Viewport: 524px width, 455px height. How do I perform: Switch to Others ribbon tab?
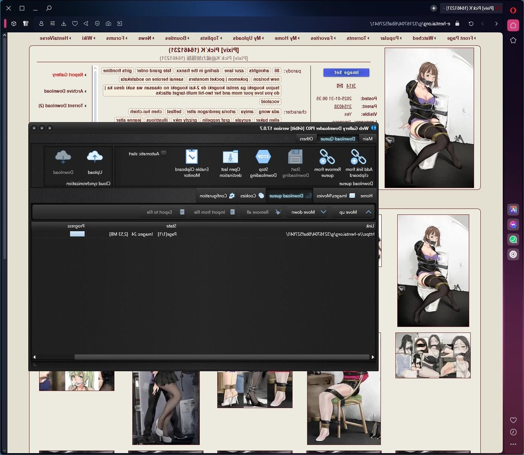click(x=306, y=139)
